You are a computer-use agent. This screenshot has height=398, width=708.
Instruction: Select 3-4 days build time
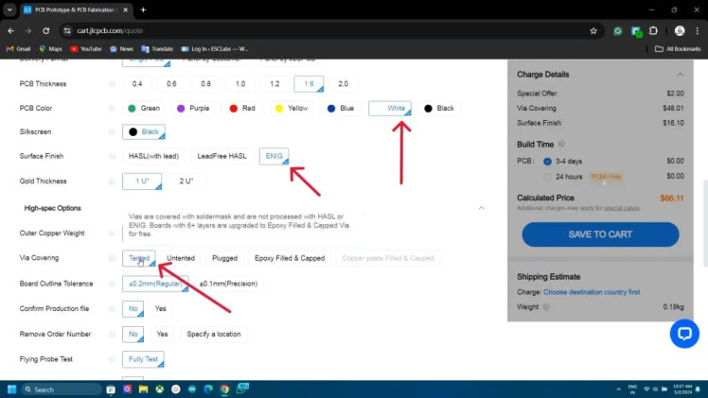[x=547, y=162]
